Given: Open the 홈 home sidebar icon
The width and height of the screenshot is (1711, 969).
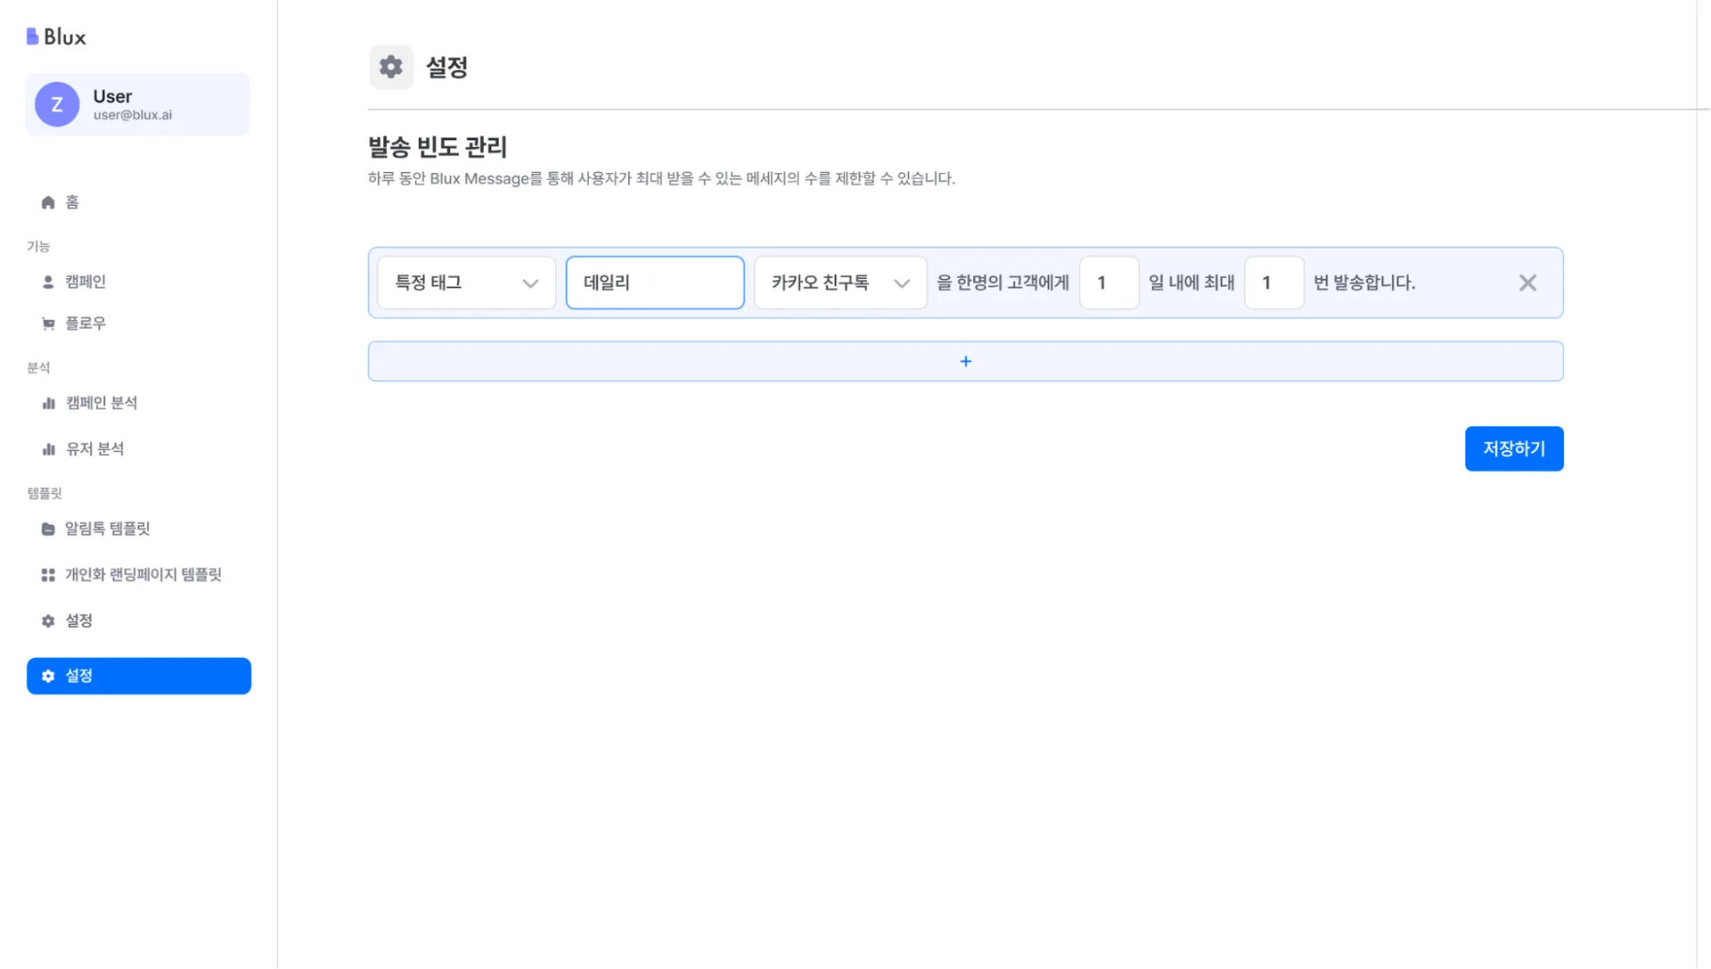Looking at the screenshot, I should pyautogui.click(x=48, y=201).
